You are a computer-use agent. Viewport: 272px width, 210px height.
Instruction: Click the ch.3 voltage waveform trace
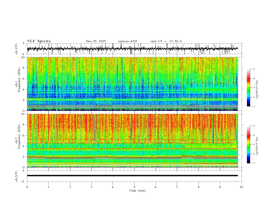tap(132, 176)
